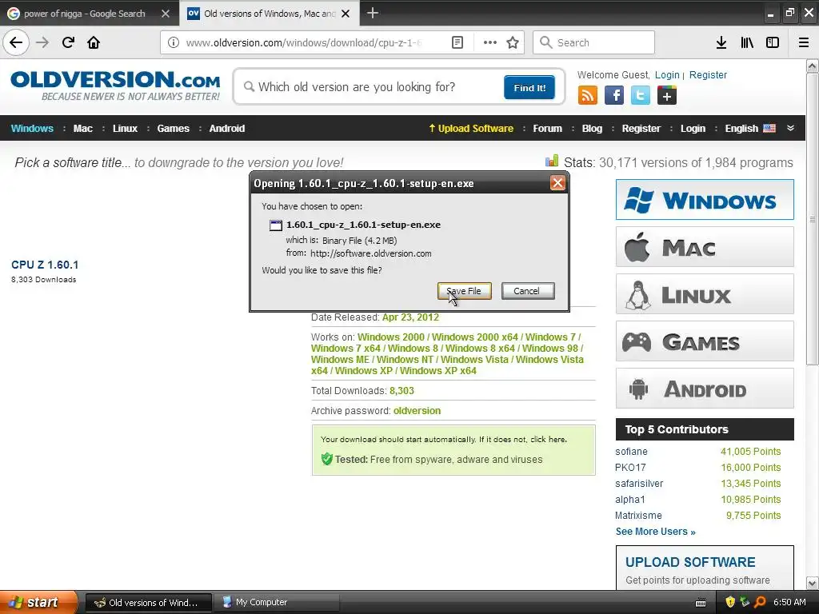
Task: Click contributor safarisilver
Action: (x=639, y=484)
